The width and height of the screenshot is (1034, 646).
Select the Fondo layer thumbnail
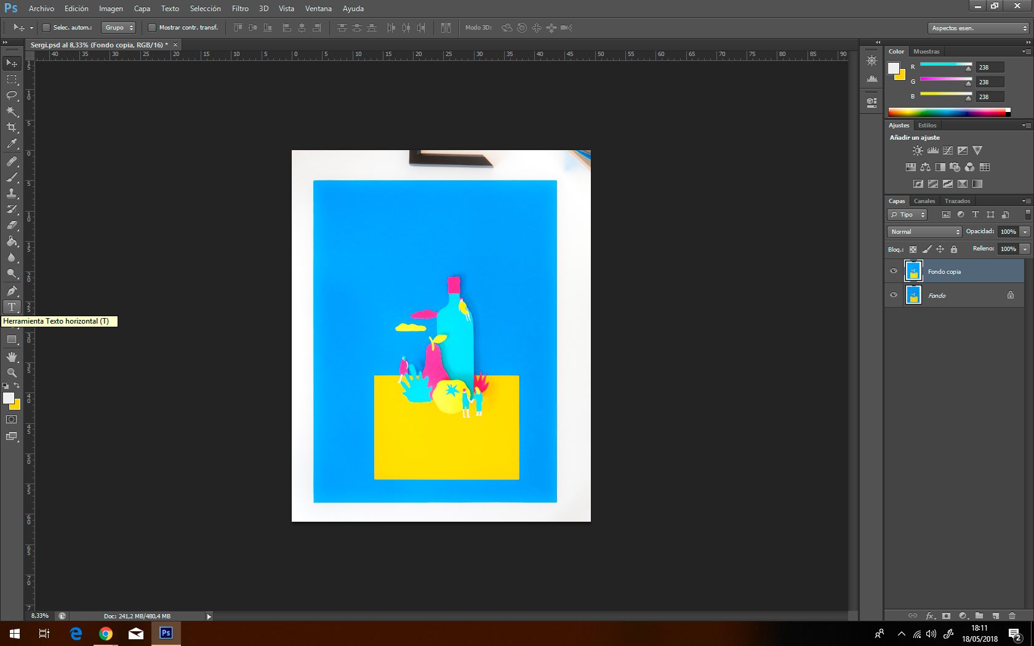pyautogui.click(x=914, y=295)
